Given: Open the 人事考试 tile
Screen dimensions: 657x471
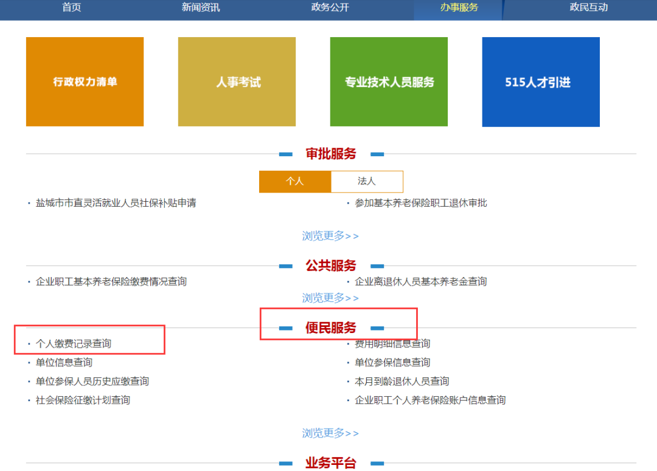Looking at the screenshot, I should (x=237, y=81).
